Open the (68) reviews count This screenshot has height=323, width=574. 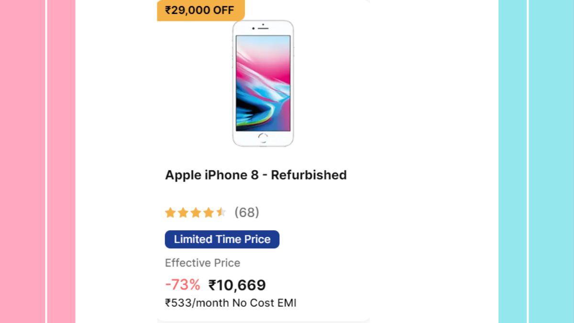[247, 212]
